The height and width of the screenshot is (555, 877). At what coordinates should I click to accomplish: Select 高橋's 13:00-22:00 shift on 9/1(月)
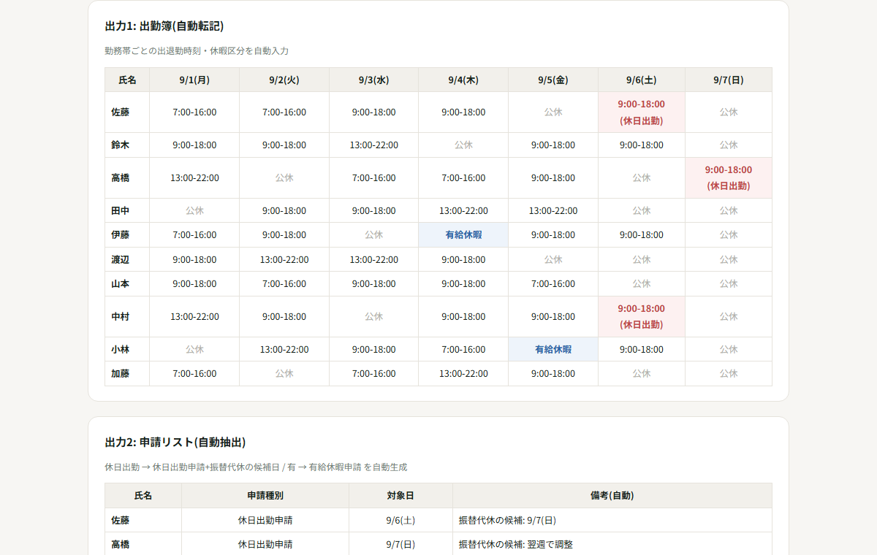194,178
